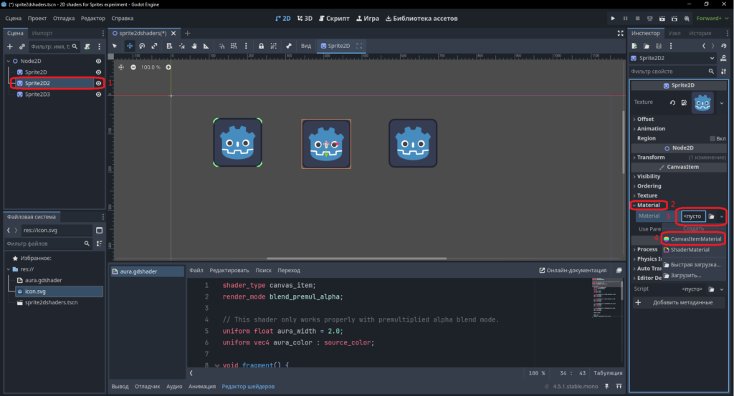The height and width of the screenshot is (396, 734).
Task: Open Inspector property tools settings icon
Action: (724, 72)
